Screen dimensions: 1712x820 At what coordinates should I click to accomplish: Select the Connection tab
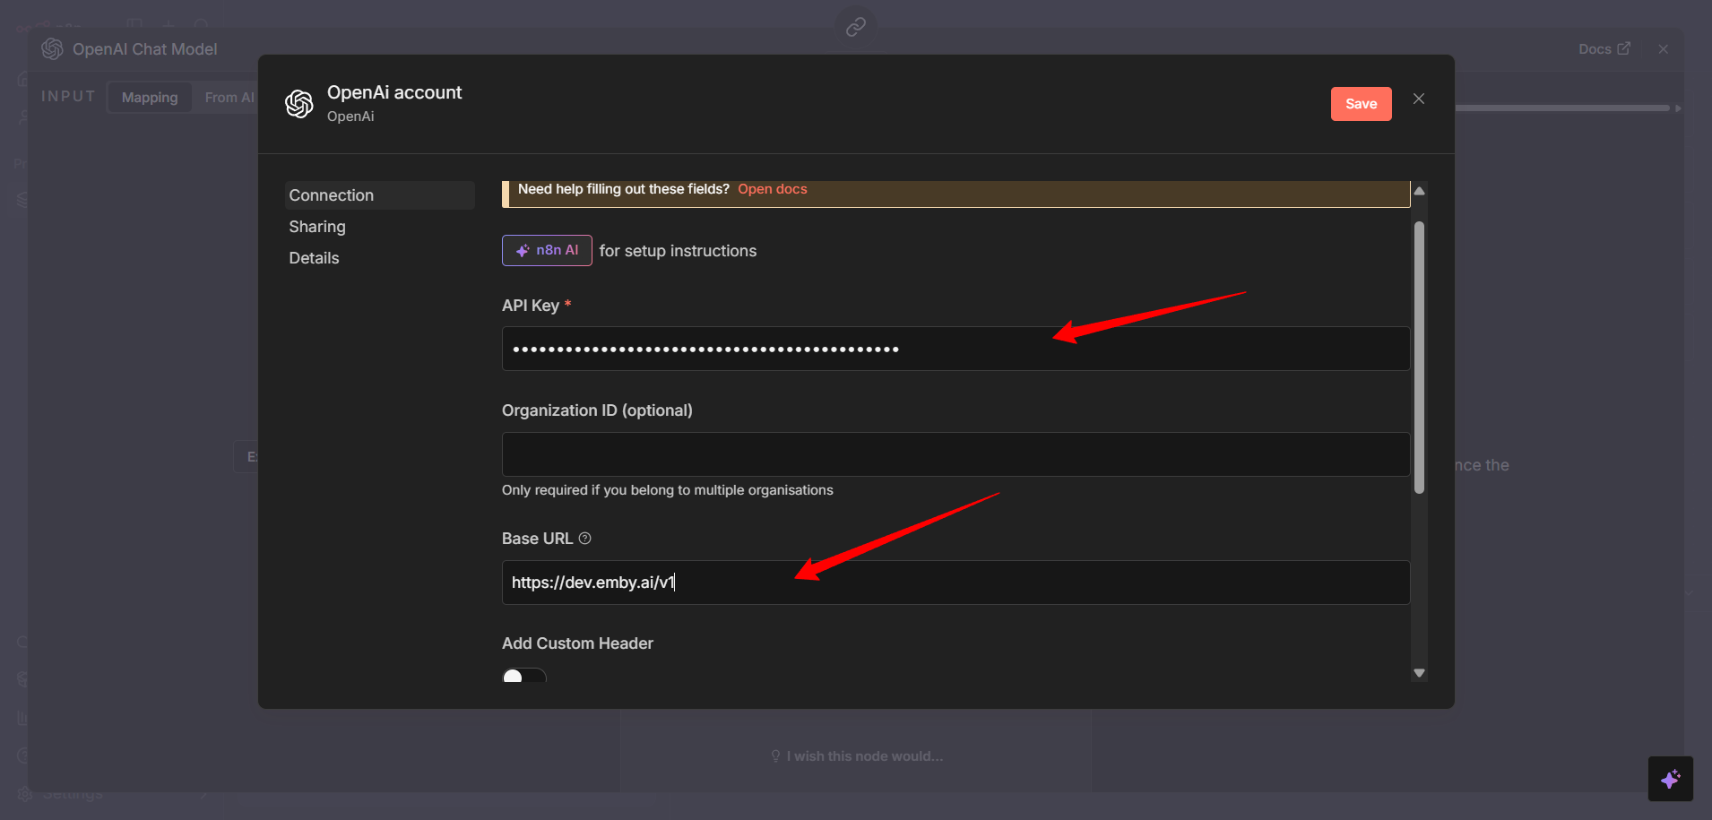(x=379, y=195)
